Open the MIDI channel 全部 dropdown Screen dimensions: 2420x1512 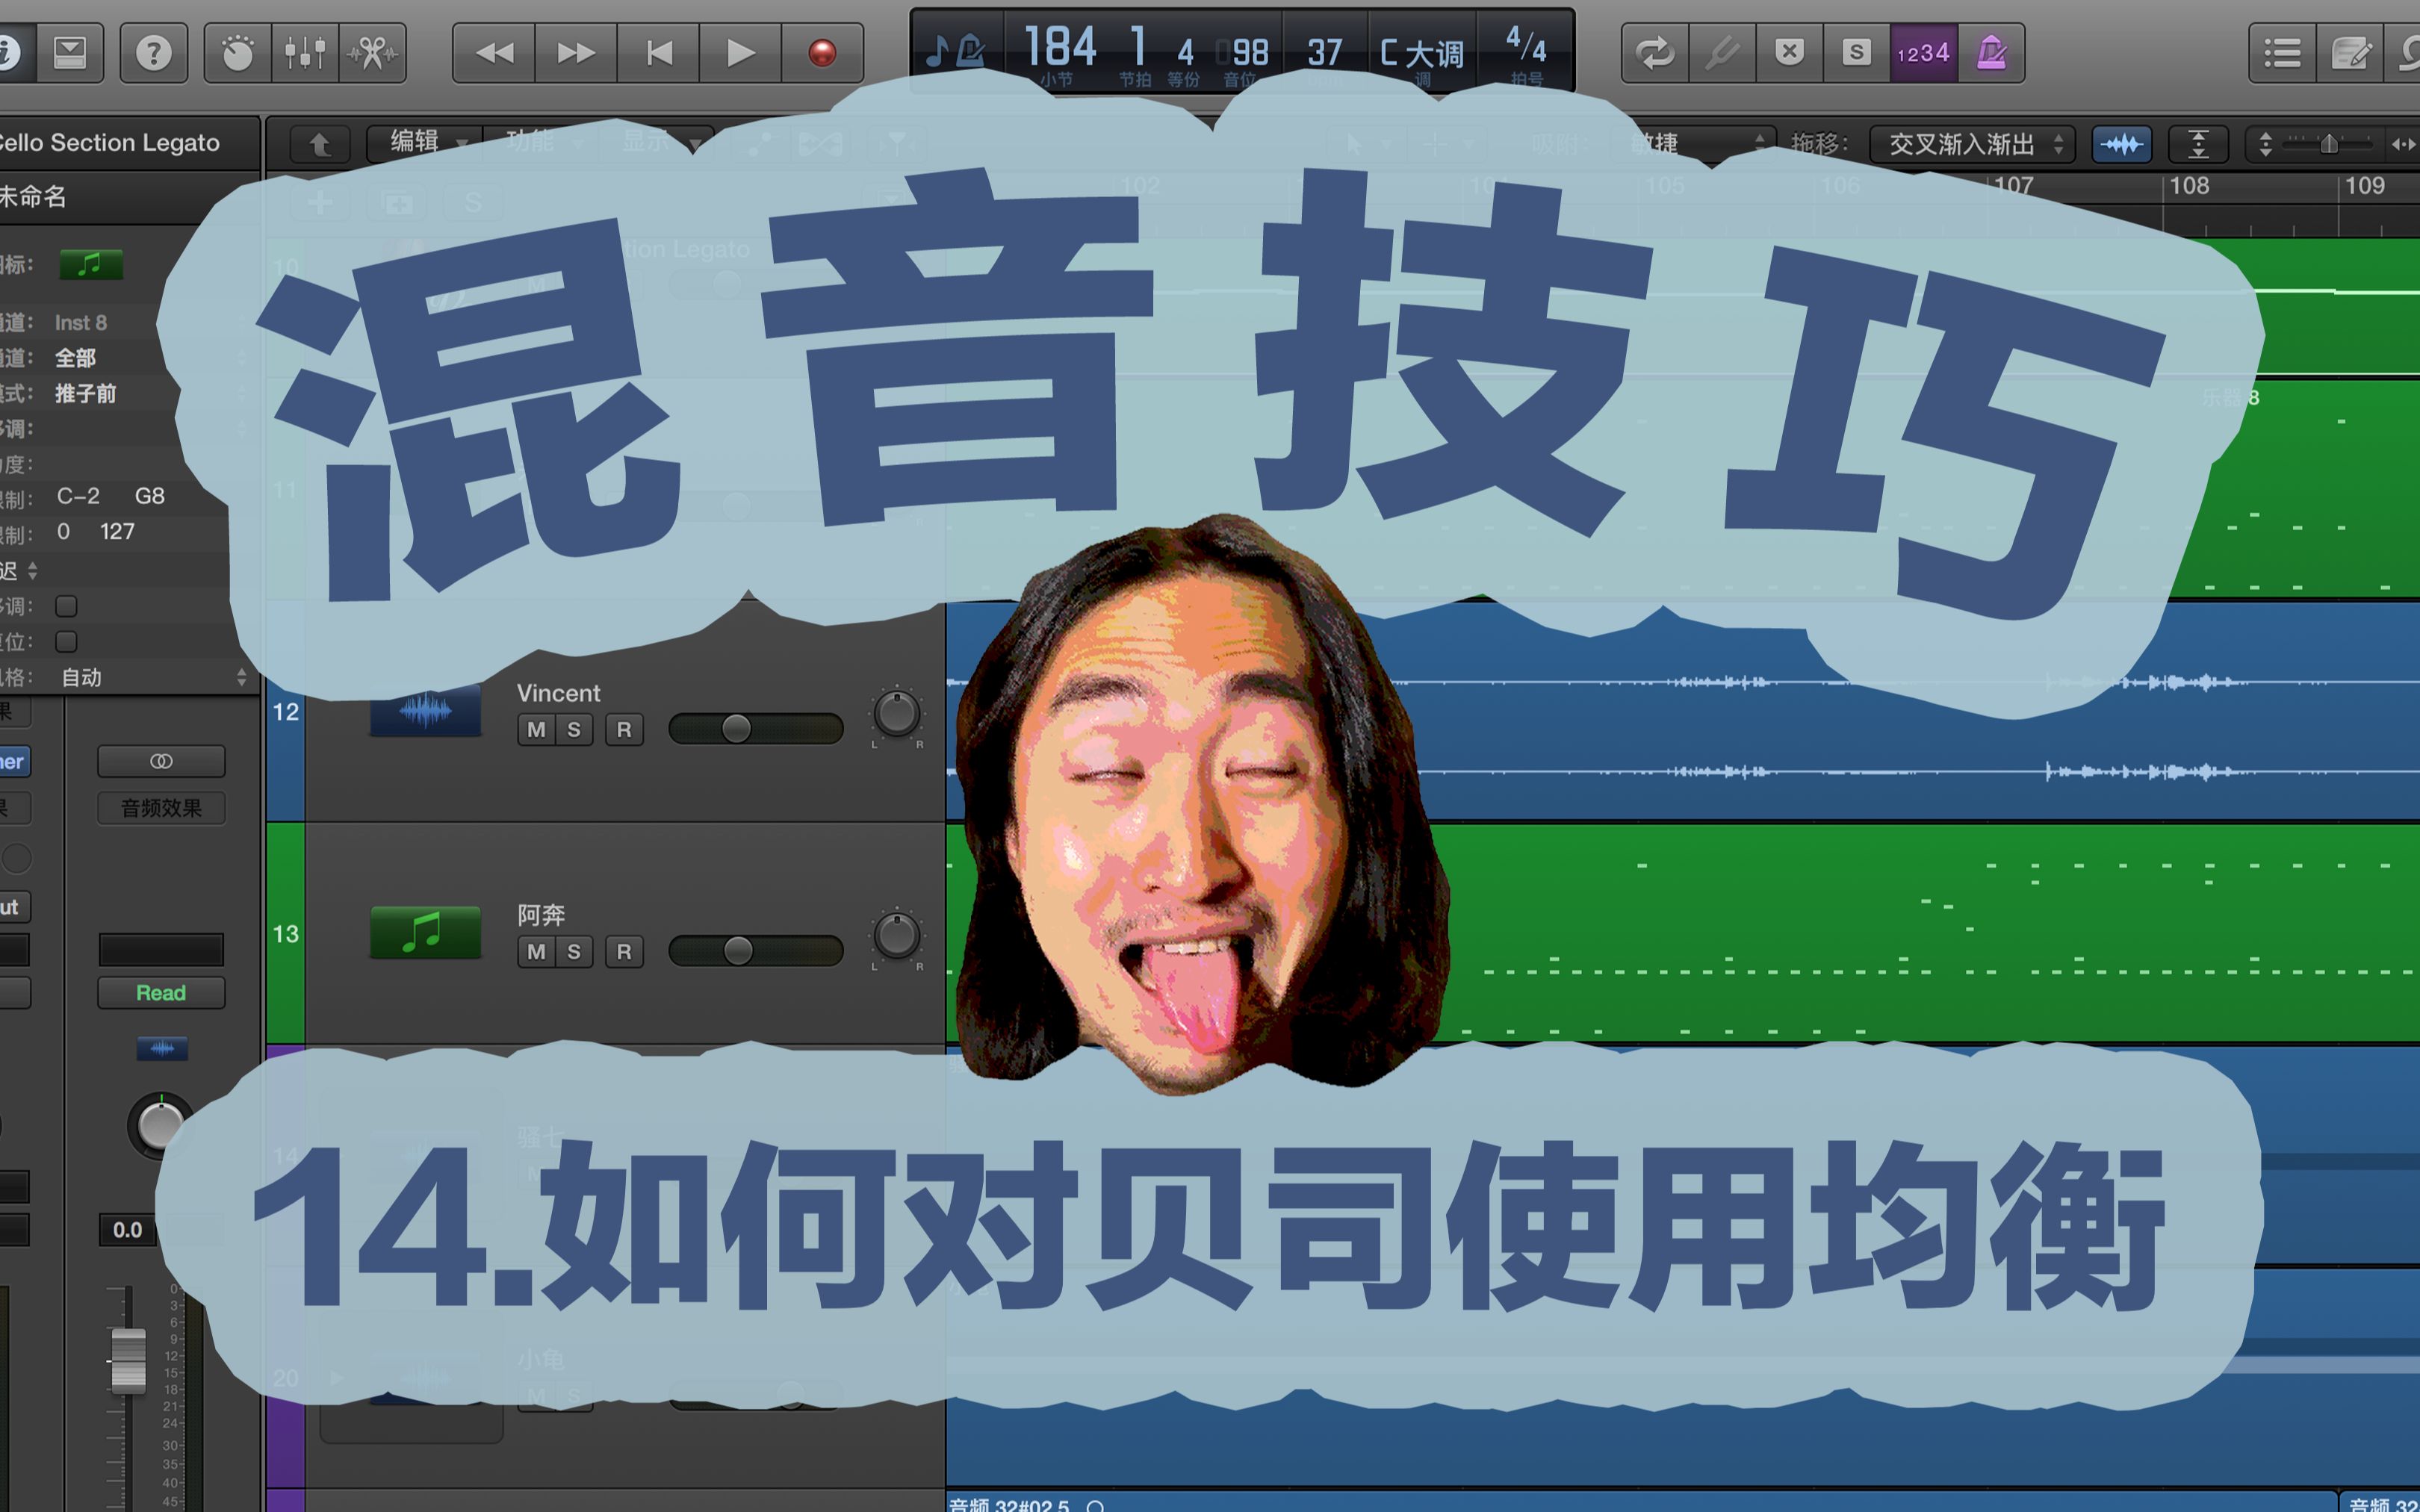click(x=75, y=358)
